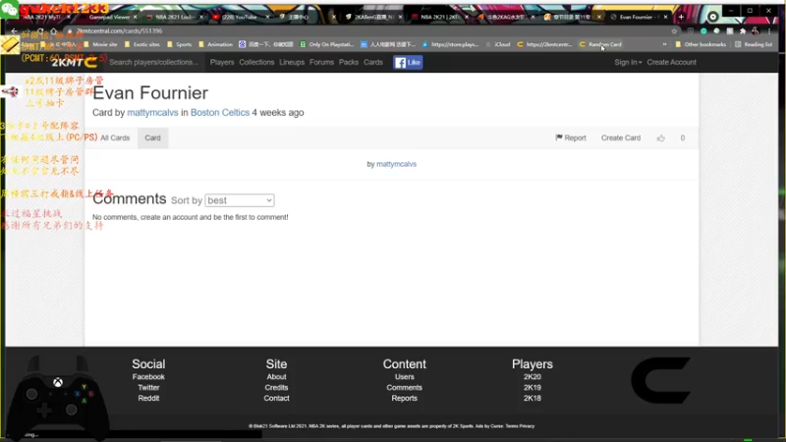Screen dimensions: 786x442
Task: Click the WeChat icon in the corner
Action: 10,9
